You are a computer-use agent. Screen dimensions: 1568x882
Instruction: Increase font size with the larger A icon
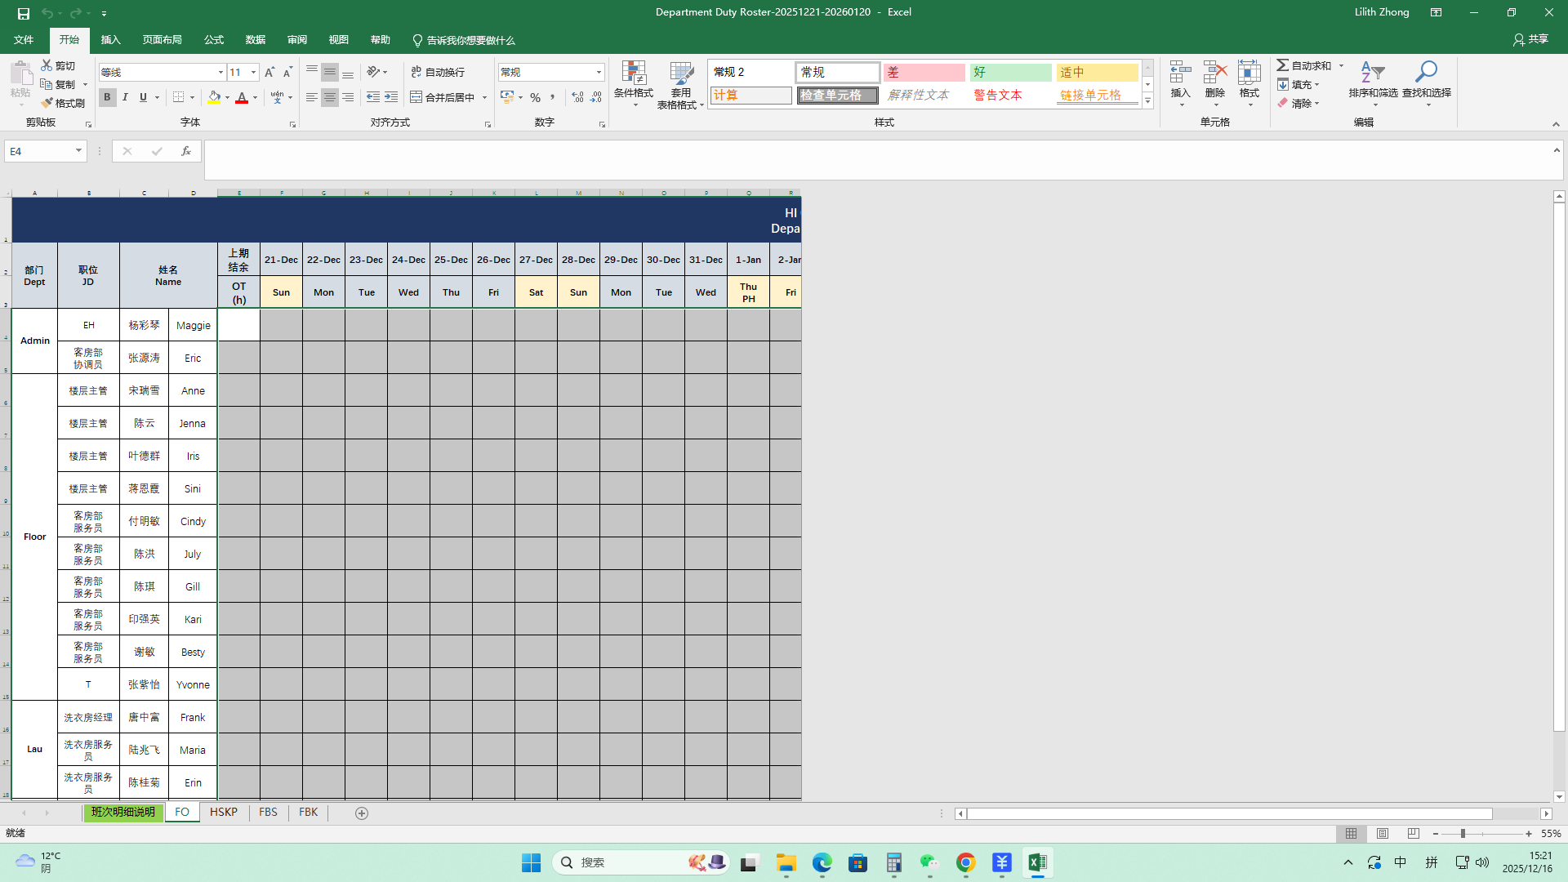coord(269,72)
